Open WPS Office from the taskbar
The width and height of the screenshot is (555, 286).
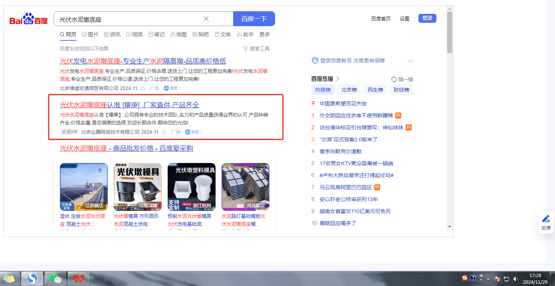(x=79, y=279)
